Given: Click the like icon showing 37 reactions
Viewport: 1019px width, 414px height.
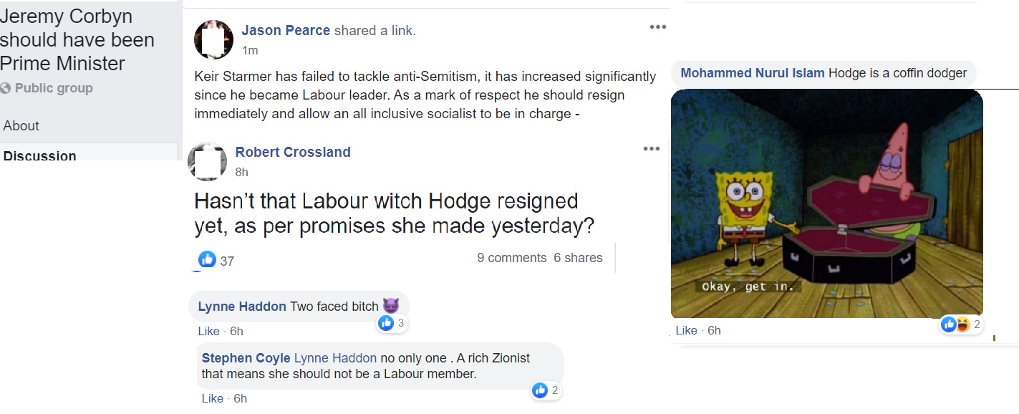Looking at the screenshot, I should coord(207,260).
